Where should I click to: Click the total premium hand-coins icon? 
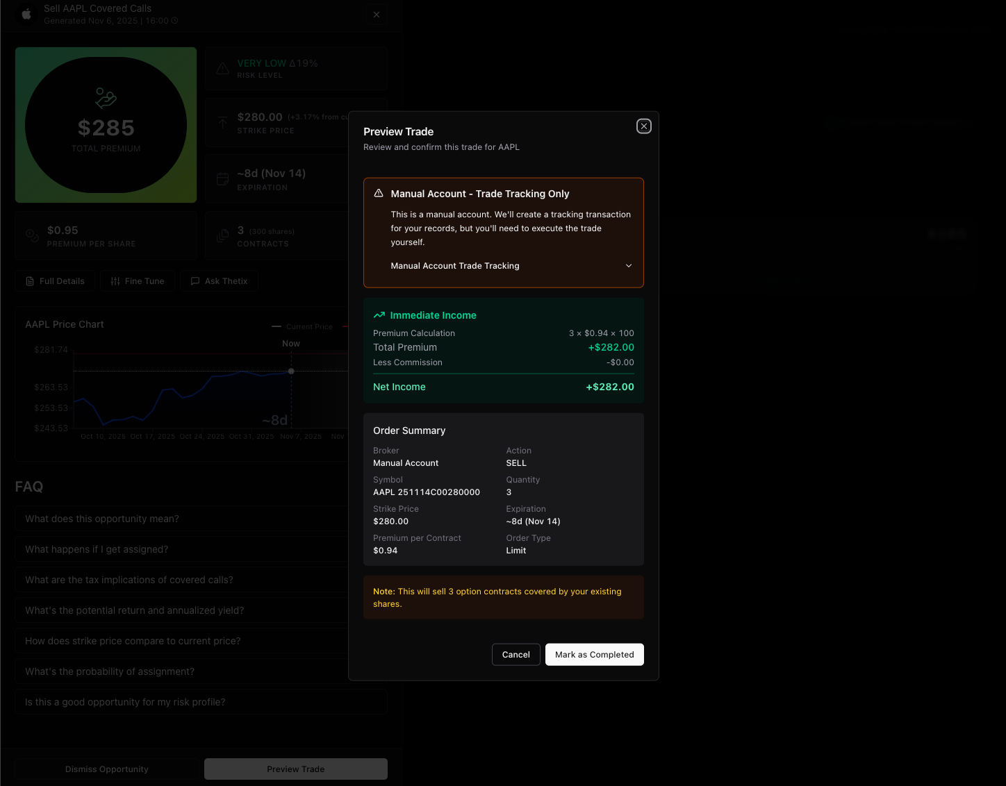point(106,98)
